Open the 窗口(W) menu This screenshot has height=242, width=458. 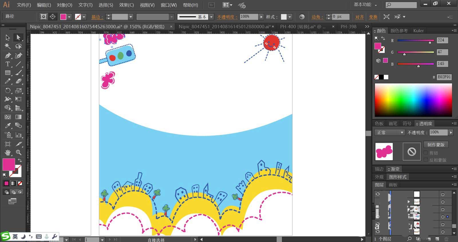click(169, 5)
